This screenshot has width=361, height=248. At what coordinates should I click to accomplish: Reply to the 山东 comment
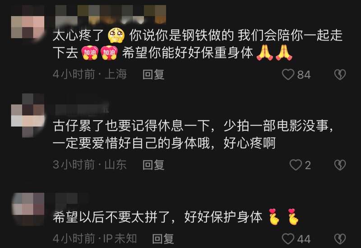(x=153, y=165)
